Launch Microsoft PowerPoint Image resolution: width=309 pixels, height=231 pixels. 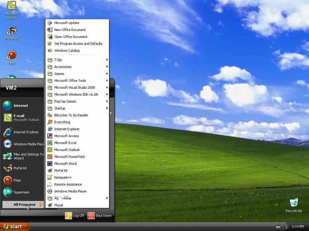click(x=77, y=156)
